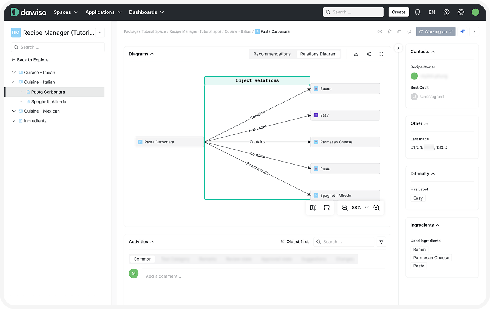Expand Cuisine - Indian tree node
This screenshot has height=309, width=490.
pyautogui.click(x=14, y=73)
